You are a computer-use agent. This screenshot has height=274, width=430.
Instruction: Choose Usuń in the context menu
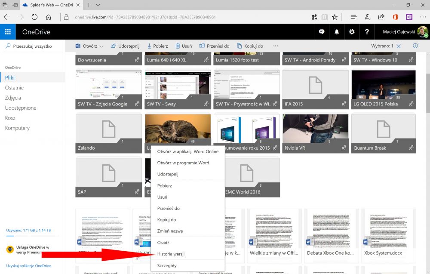point(188,197)
